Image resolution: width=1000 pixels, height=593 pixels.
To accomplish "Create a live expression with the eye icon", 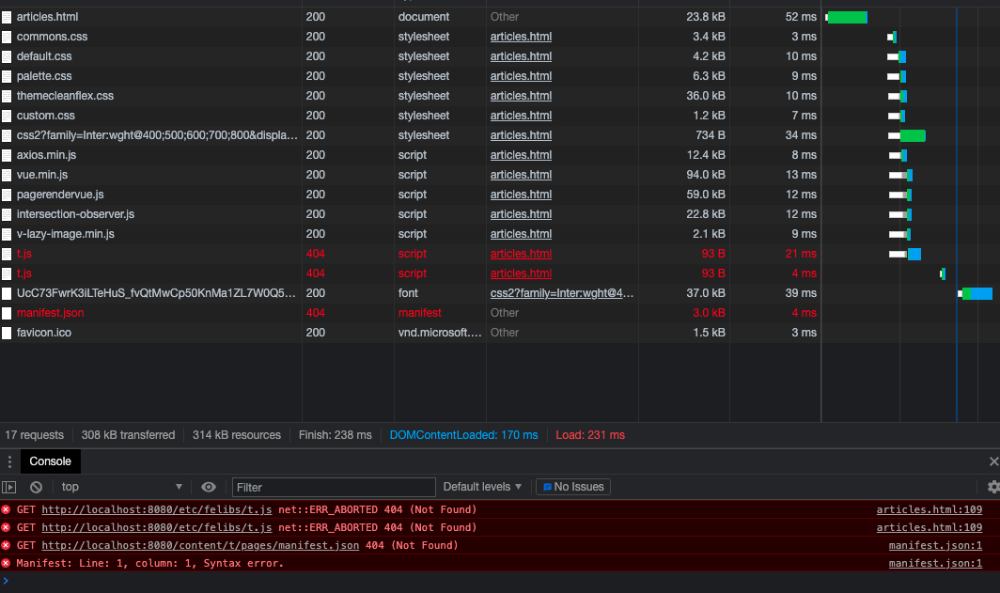I will 207,487.
